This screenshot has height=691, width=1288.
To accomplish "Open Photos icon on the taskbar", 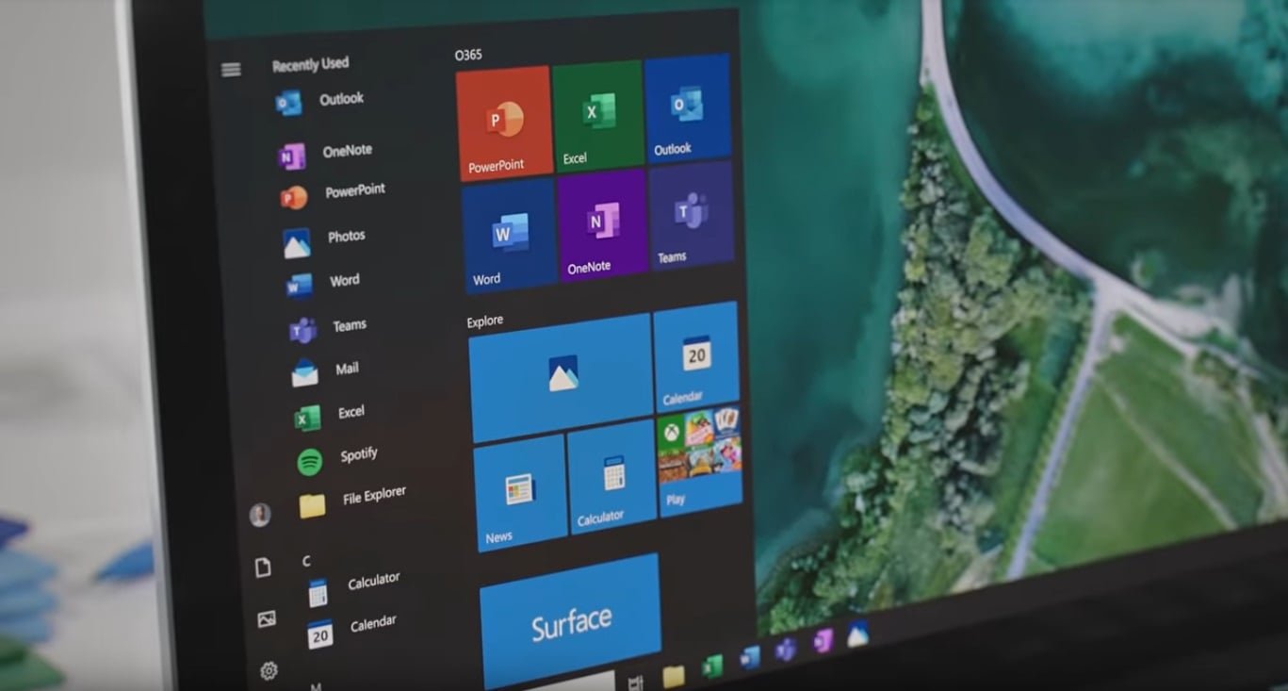I will click(x=857, y=633).
